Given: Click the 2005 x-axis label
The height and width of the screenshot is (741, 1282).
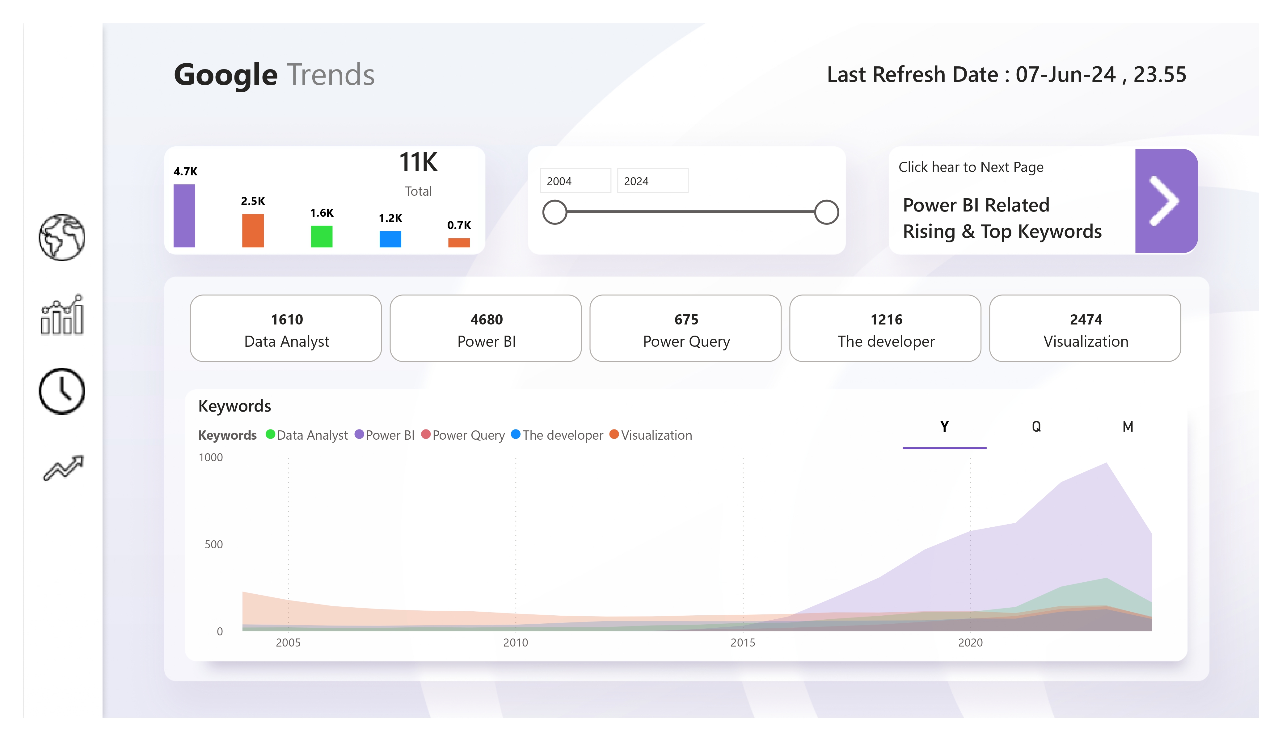Looking at the screenshot, I should tap(289, 643).
